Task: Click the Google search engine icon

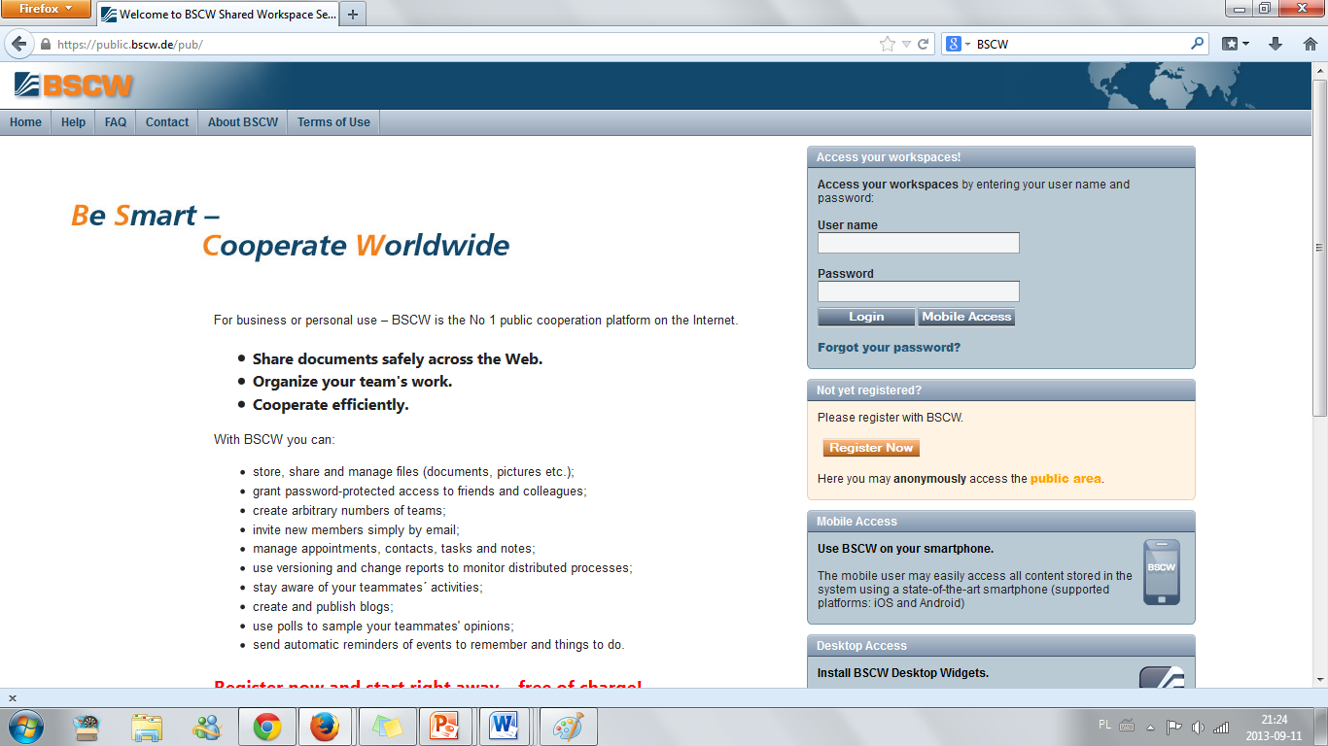Action: [954, 44]
